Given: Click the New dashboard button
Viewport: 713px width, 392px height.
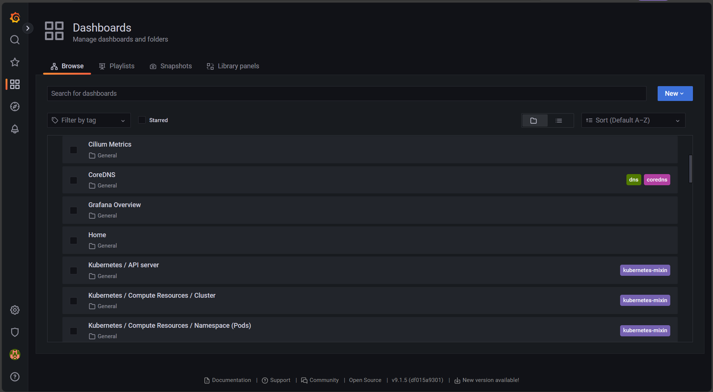Looking at the screenshot, I should 674,93.
